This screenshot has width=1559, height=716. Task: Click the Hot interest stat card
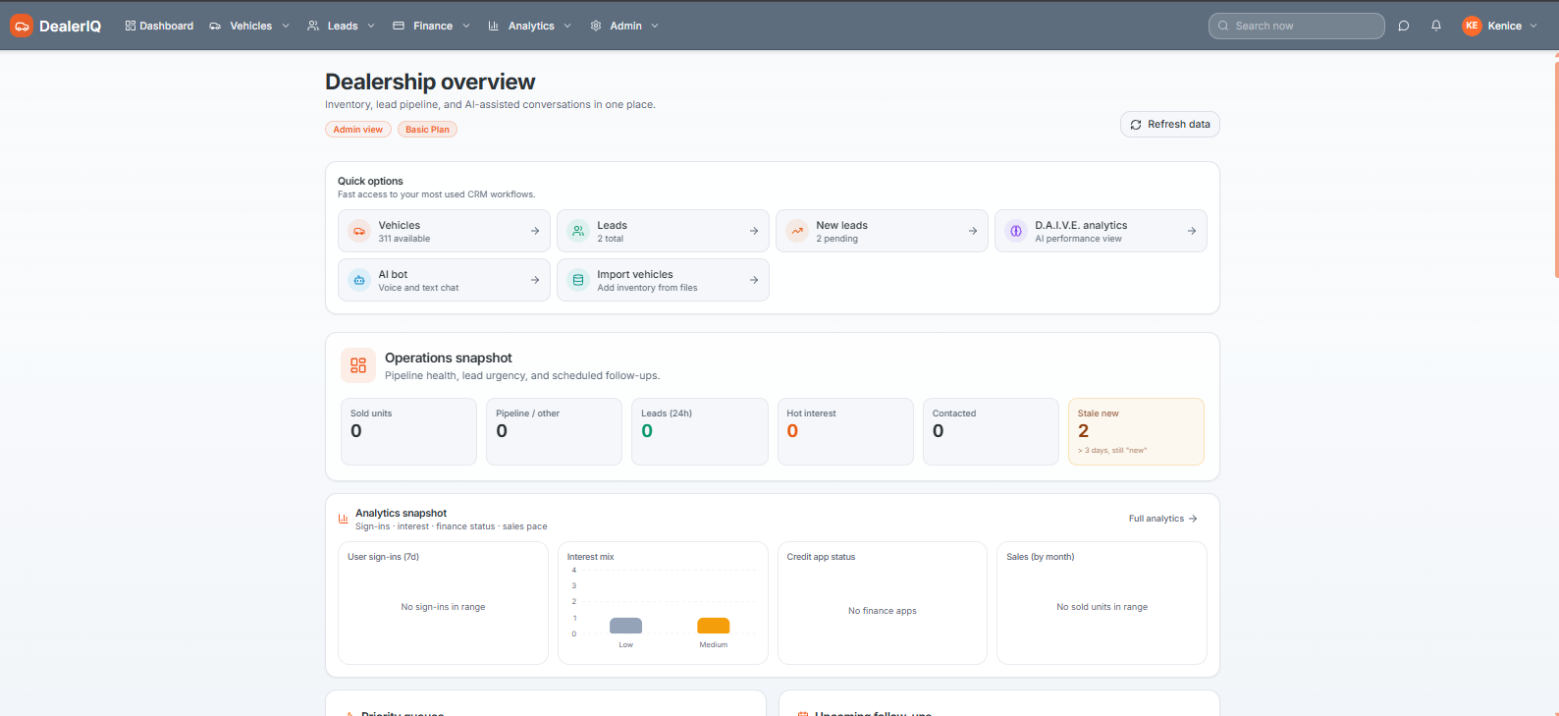click(x=845, y=431)
